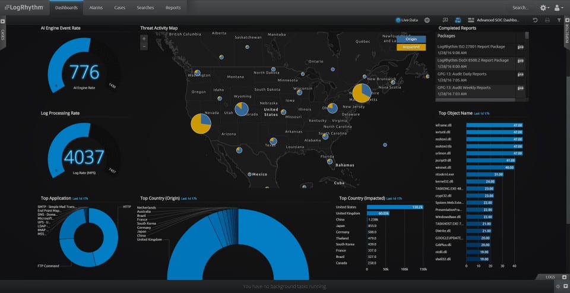Viewport: 570px width, 293px height.
Task: Select the United States impacted bar
Action: tap(395, 207)
